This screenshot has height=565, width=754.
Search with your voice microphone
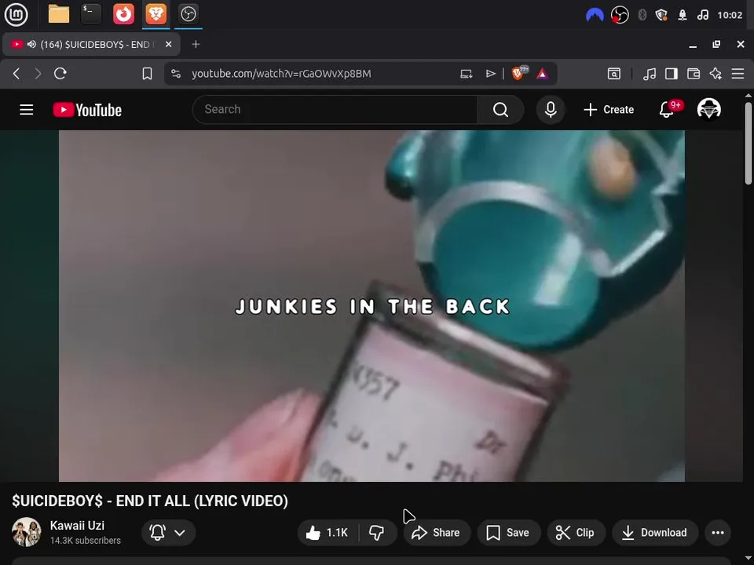tap(551, 110)
